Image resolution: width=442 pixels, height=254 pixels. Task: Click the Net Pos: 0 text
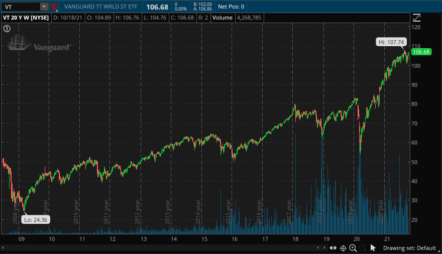[231, 7]
